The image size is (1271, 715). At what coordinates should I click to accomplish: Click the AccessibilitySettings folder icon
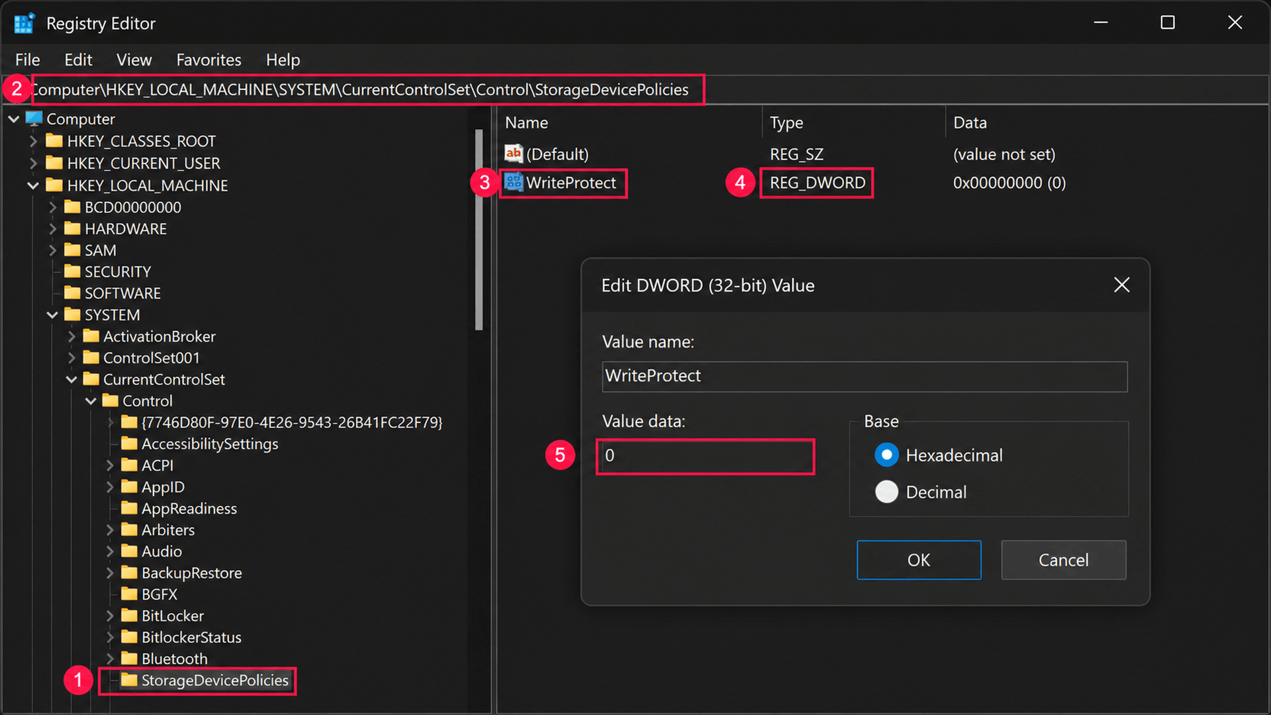[129, 444]
